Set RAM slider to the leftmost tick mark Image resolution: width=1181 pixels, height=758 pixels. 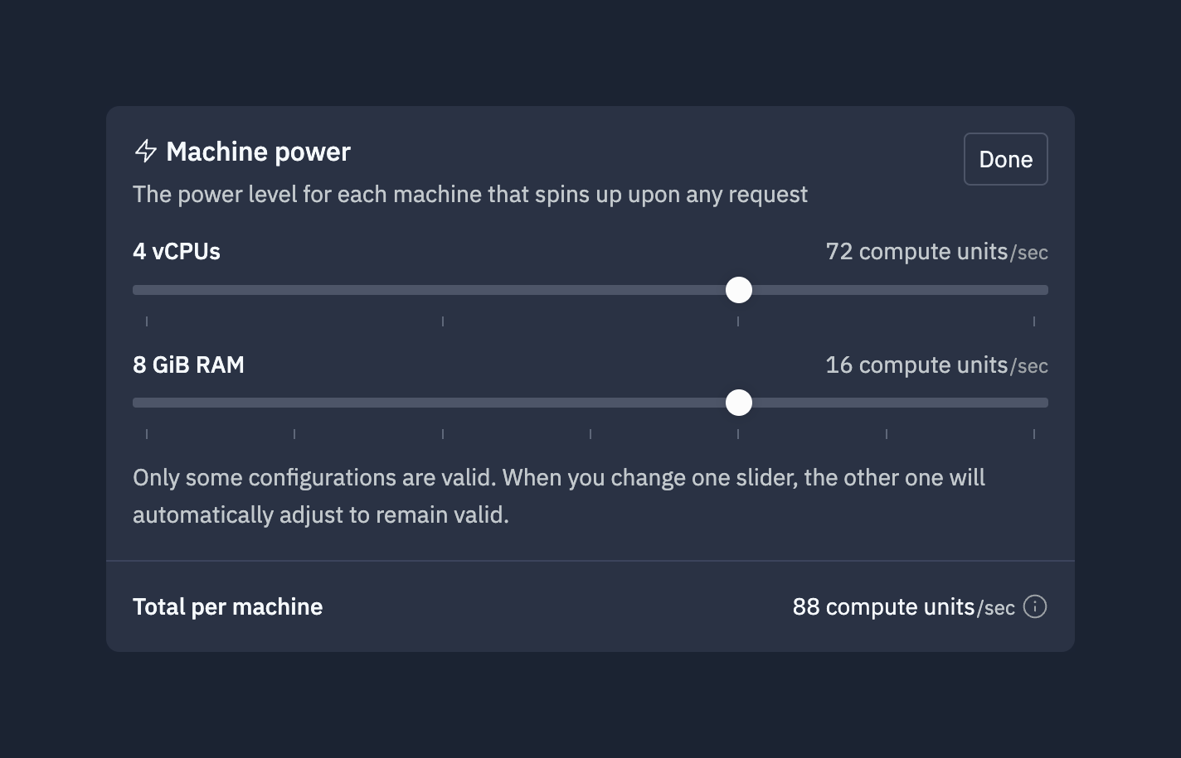click(147, 403)
